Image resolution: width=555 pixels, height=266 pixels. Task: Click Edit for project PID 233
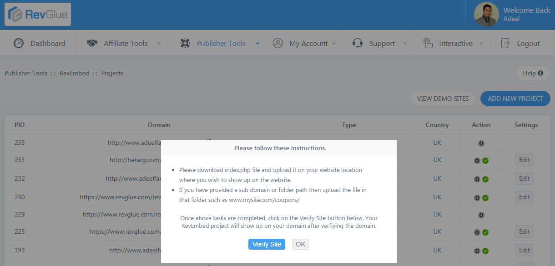[x=525, y=160]
